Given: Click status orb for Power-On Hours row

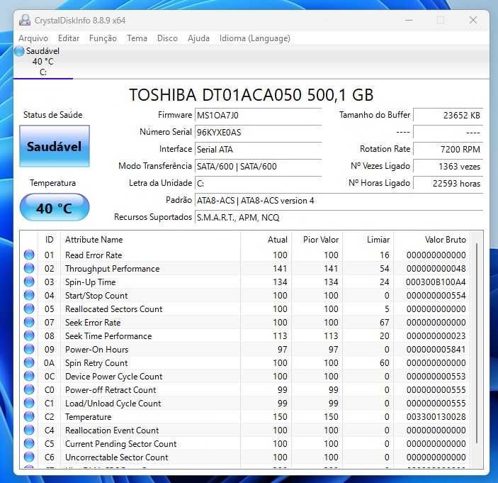Looking at the screenshot, I should click(x=29, y=349).
